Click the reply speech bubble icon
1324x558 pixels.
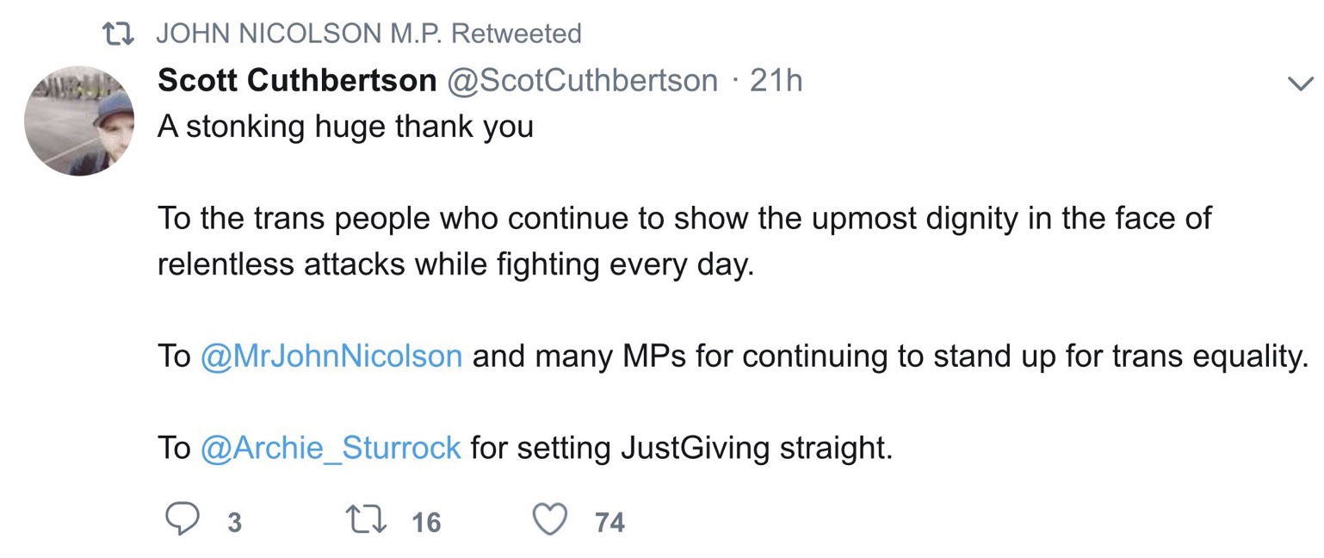(181, 521)
